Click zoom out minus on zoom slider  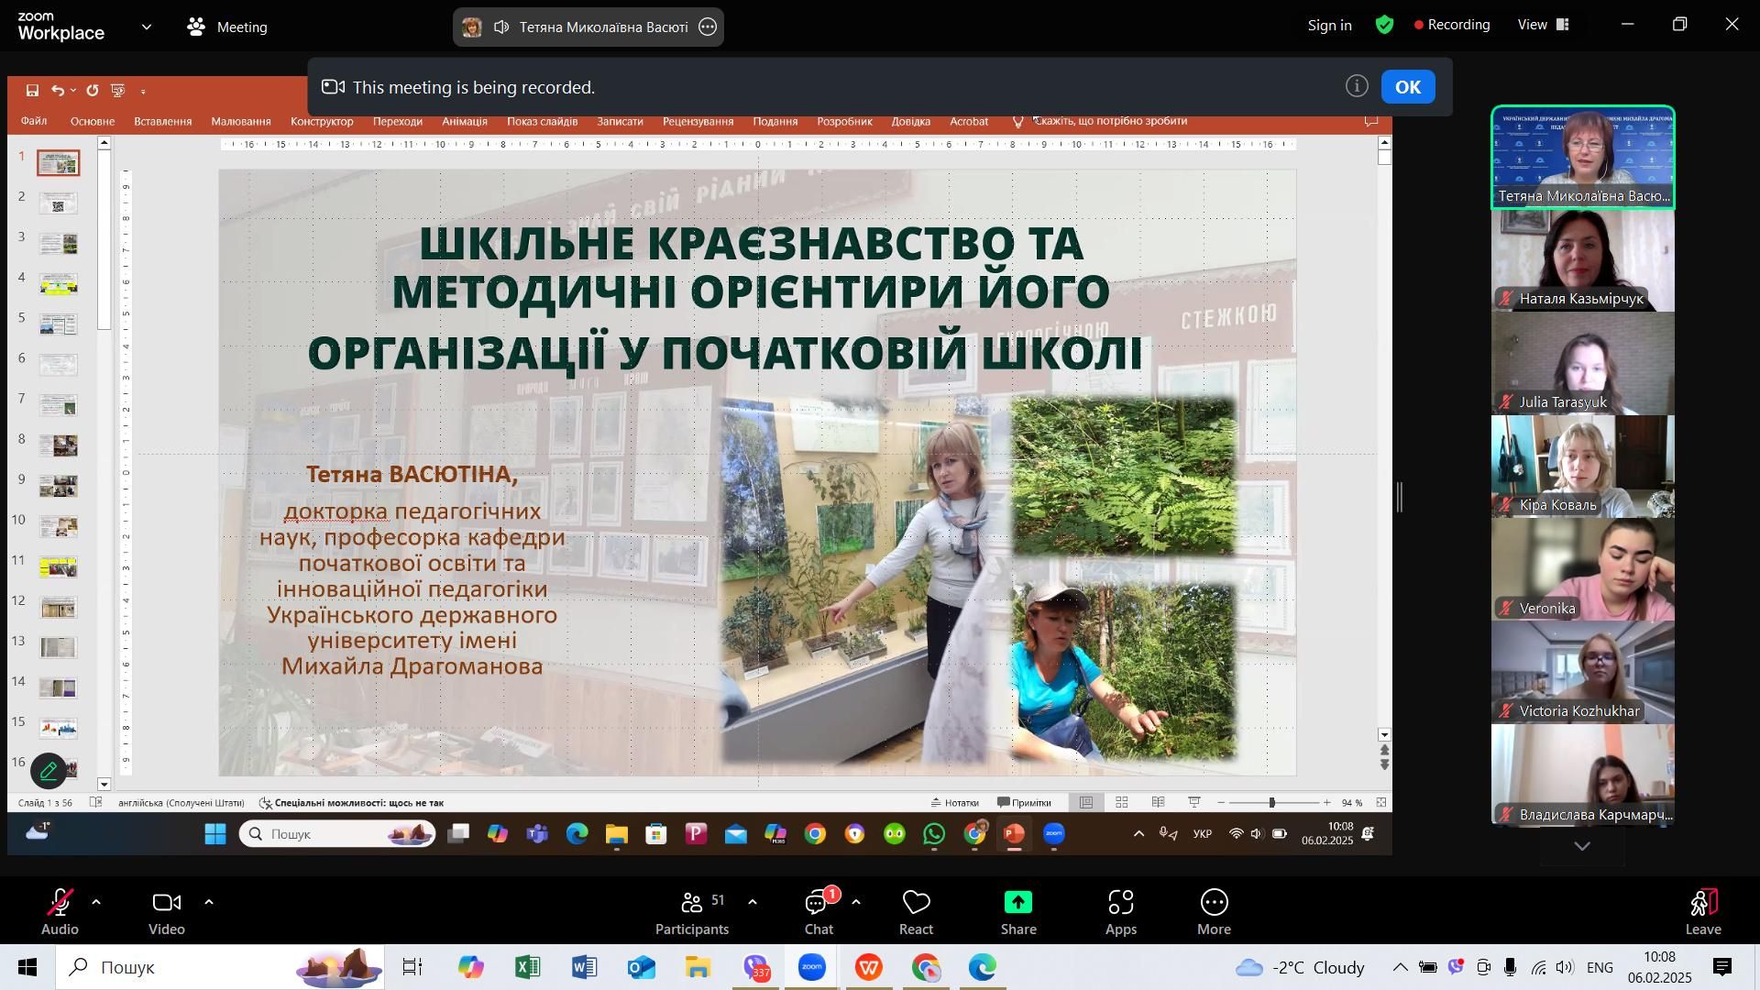click(x=1221, y=803)
